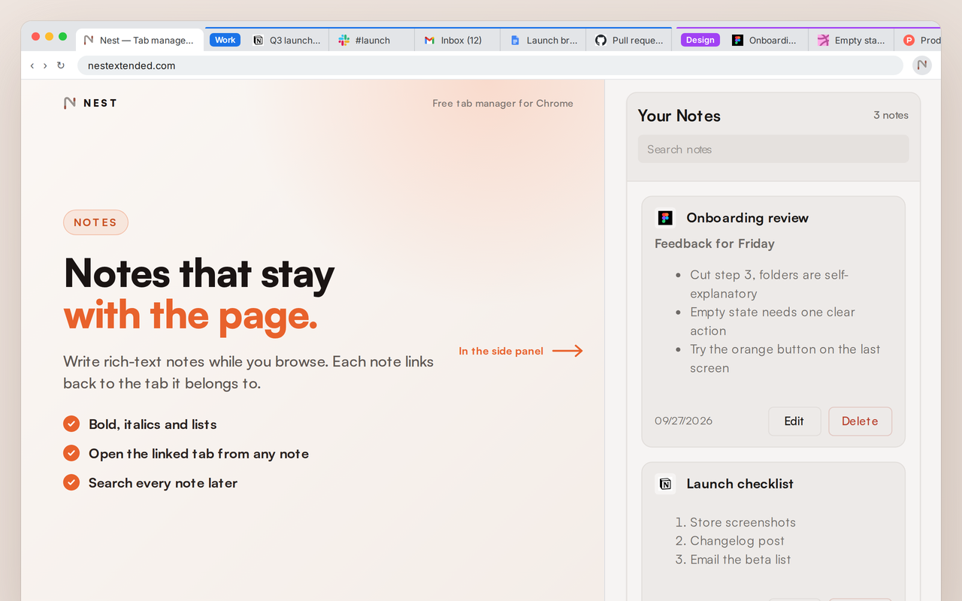Collapse the Design tab group label
Image resolution: width=962 pixels, height=601 pixels.
700,40
